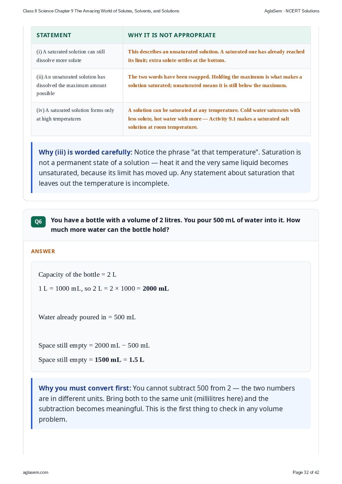Click the 'Capacity of the bottle = 2 L' line
The width and height of the screenshot is (342, 484).
click(77, 274)
